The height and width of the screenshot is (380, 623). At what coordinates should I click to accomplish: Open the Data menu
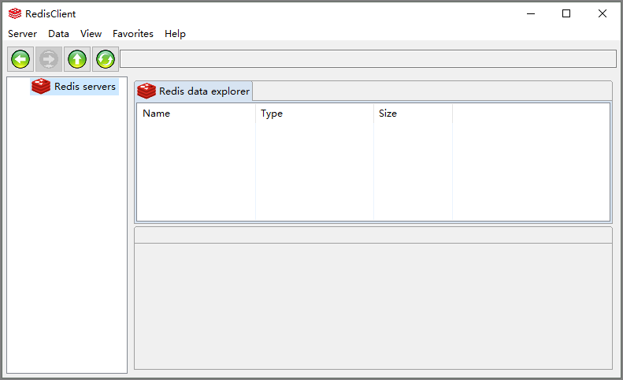pyautogui.click(x=58, y=34)
